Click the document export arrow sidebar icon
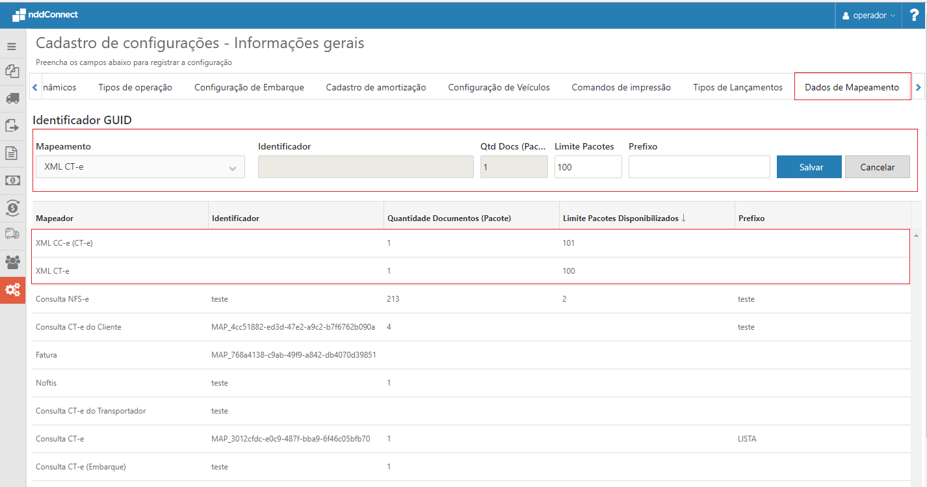This screenshot has width=927, height=487. click(12, 125)
